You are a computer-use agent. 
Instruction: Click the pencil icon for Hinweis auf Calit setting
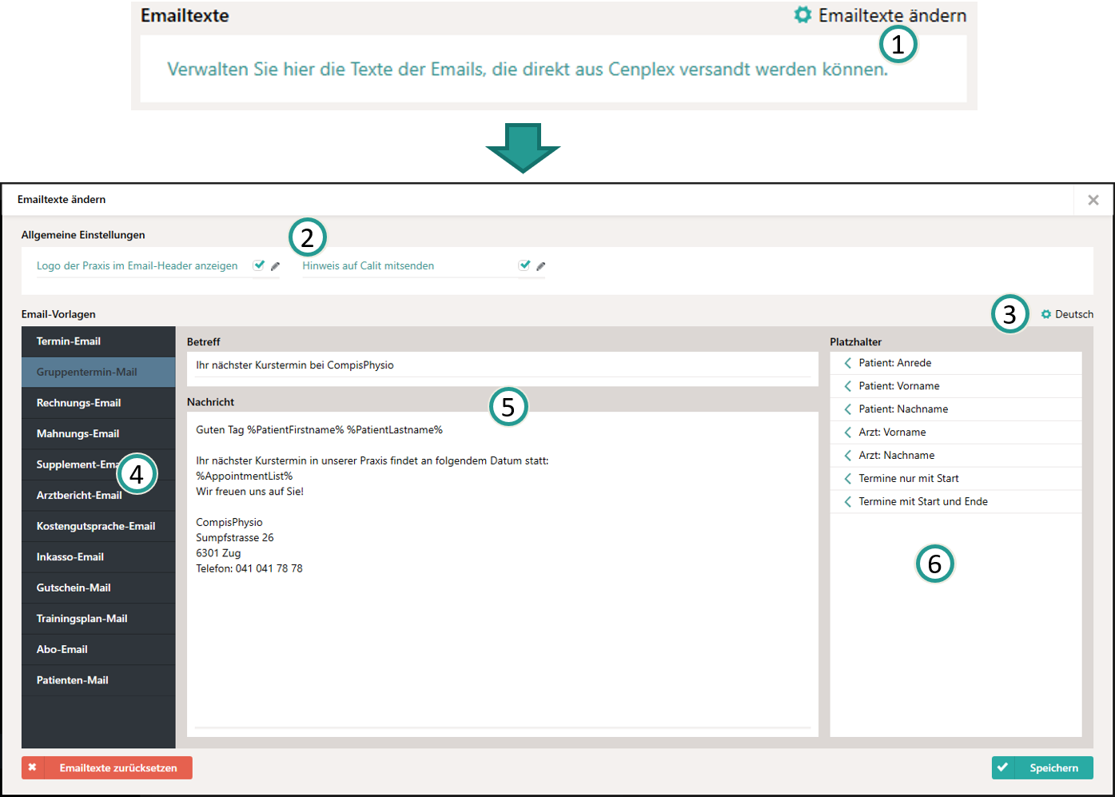coord(541,266)
